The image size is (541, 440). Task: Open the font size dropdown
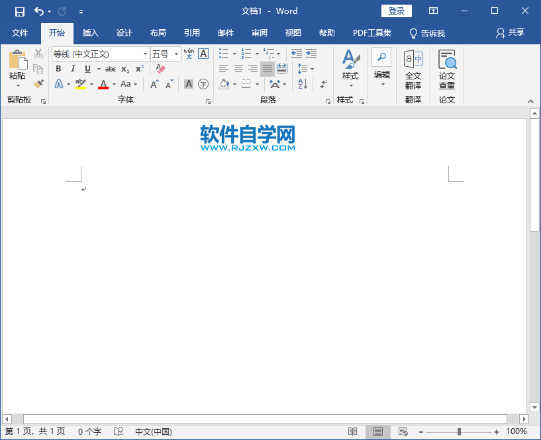(x=175, y=54)
